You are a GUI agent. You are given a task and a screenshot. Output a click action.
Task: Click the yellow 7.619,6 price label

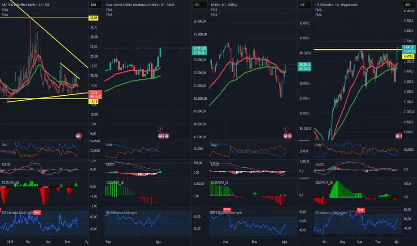coord(408,56)
